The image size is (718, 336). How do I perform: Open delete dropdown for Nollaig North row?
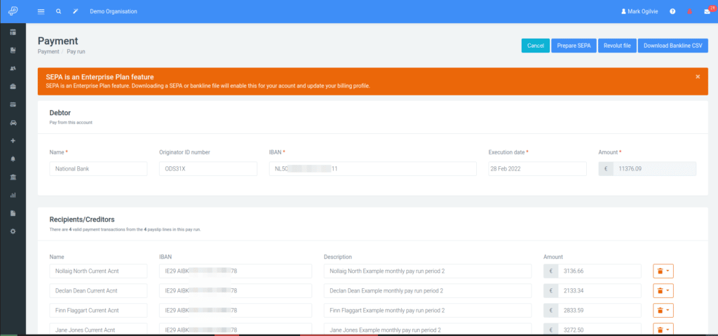(x=663, y=271)
